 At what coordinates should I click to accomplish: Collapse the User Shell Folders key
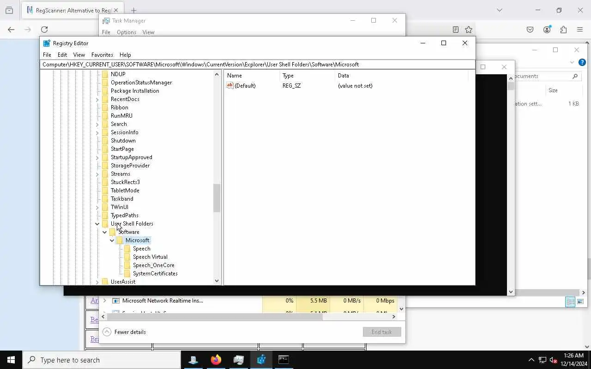tap(97, 224)
